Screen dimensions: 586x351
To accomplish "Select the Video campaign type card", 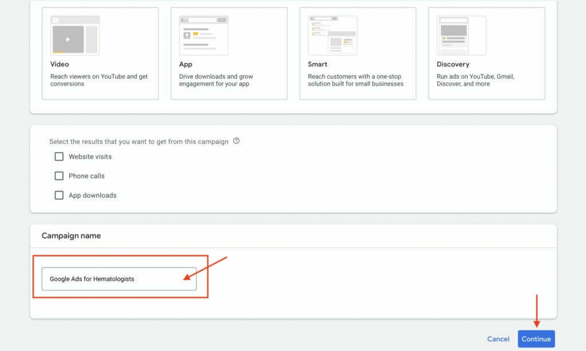I will pyautogui.click(x=100, y=53).
